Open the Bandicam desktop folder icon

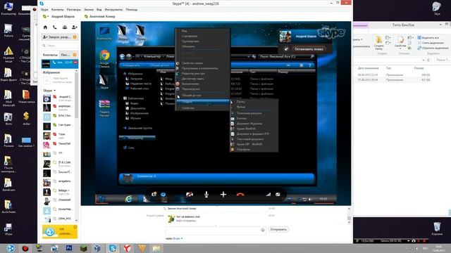[8, 184]
